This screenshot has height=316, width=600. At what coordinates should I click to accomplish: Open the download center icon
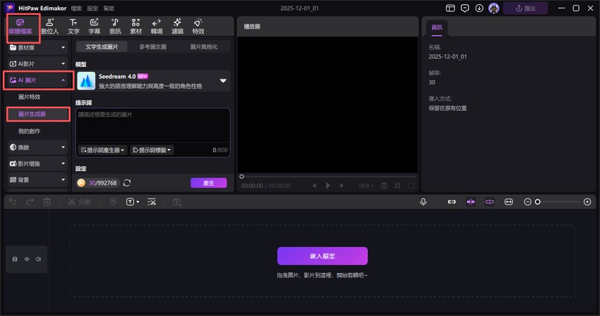479,8
